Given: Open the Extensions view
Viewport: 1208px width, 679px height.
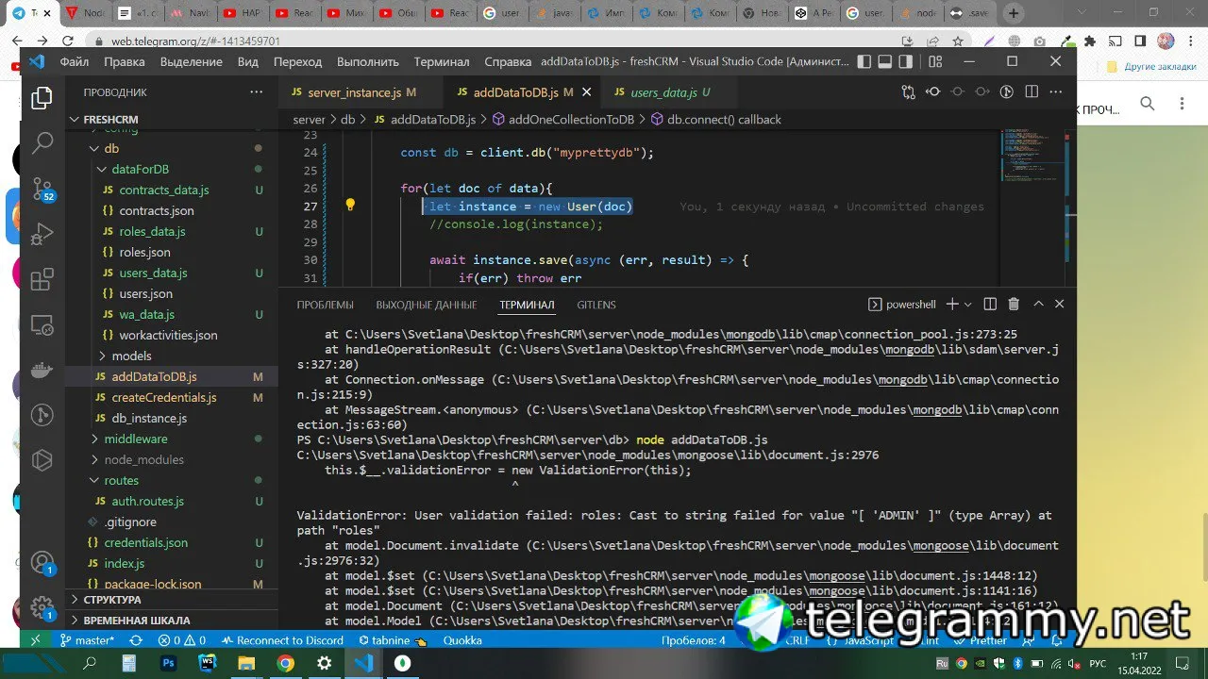Looking at the screenshot, I should point(42,280).
